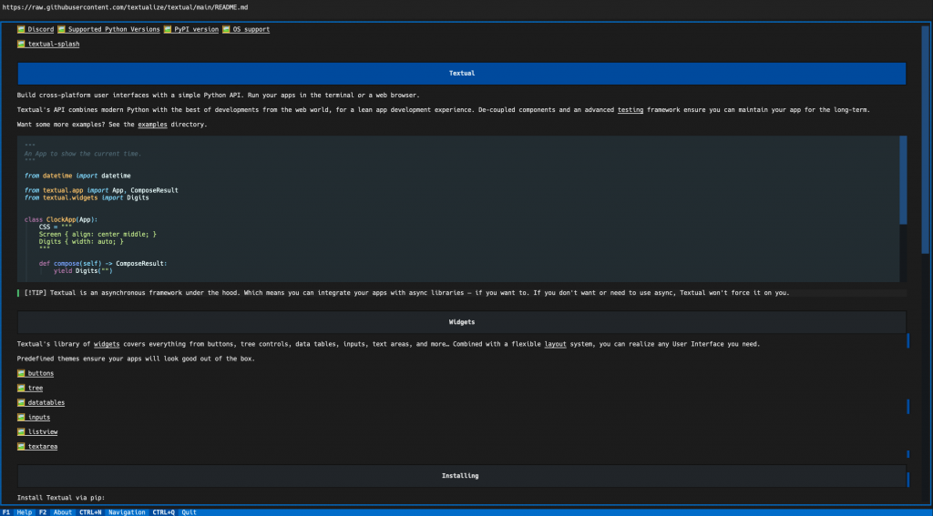Click the image icon before Discord link
The image size is (933, 516).
21,29
